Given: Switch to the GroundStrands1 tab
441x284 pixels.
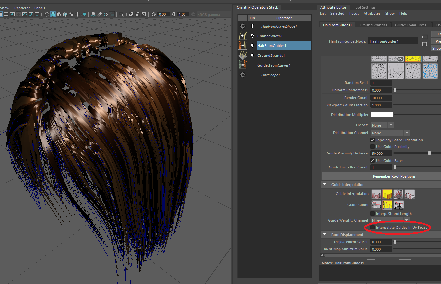Looking at the screenshot, I should 373,25.
